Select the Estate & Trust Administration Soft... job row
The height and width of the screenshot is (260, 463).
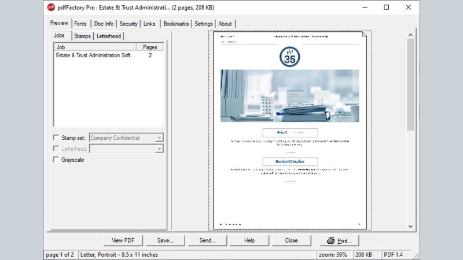point(108,55)
